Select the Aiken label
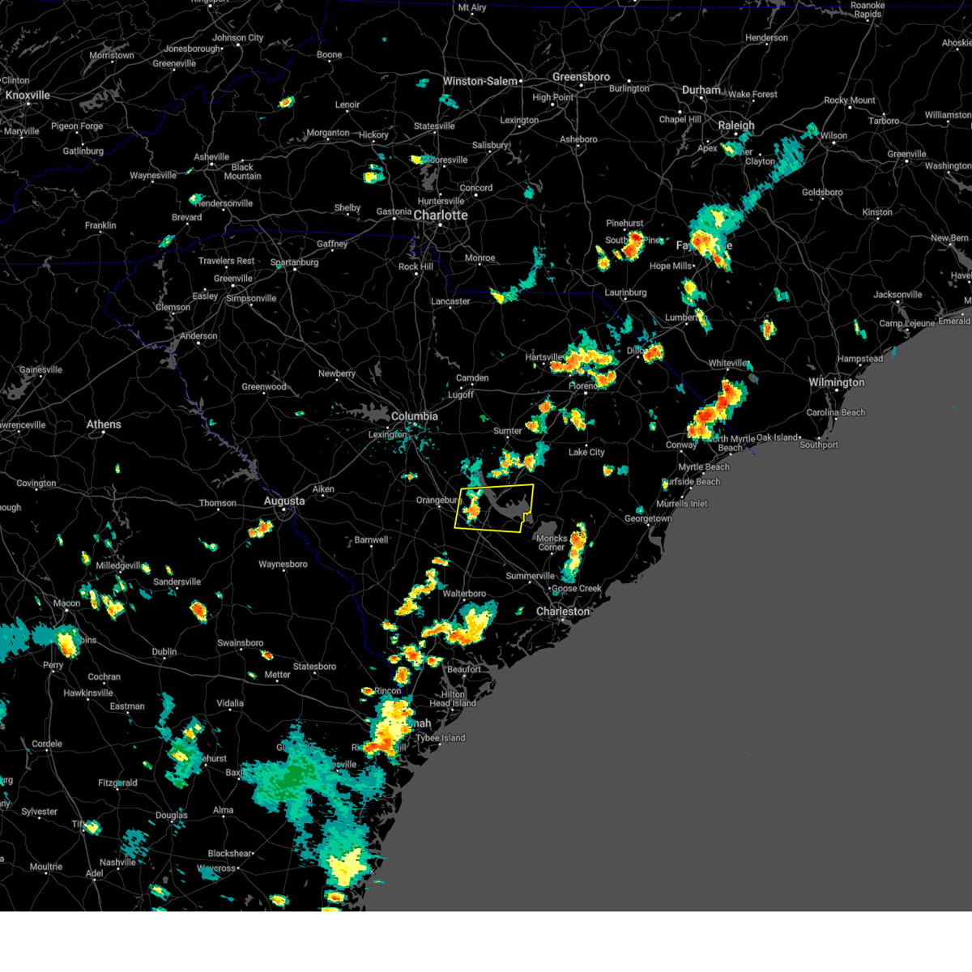Screen dimensions: 972x972 pos(323,489)
